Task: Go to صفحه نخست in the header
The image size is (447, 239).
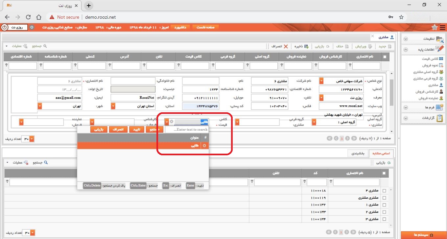Action: coord(205,27)
